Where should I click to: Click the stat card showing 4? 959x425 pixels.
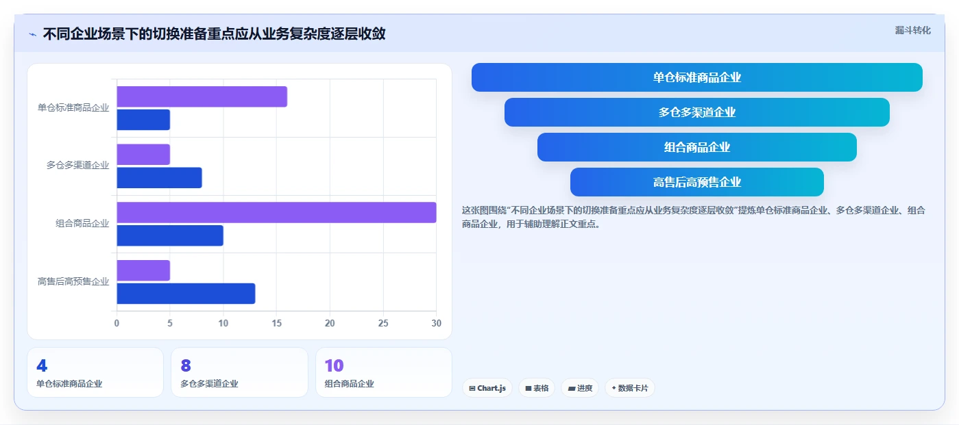(x=95, y=372)
